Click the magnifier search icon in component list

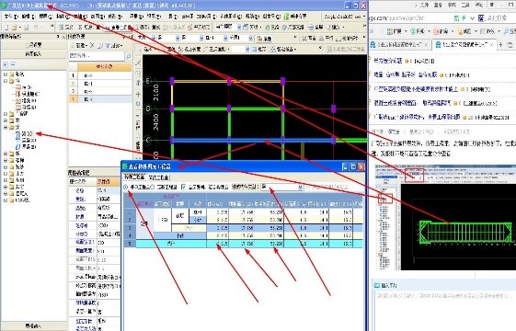(x=129, y=56)
